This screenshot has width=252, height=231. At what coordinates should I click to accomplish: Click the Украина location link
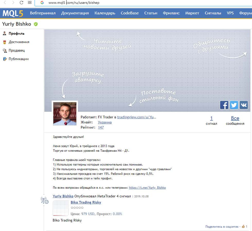click(105, 122)
